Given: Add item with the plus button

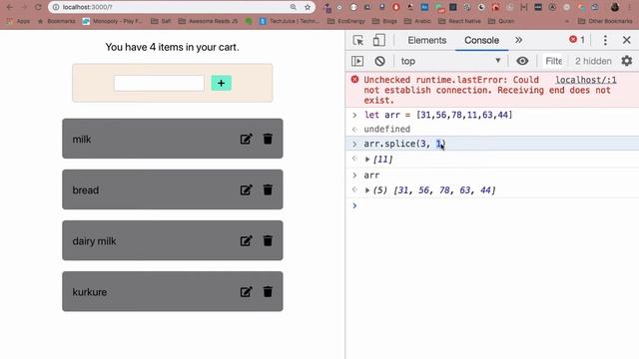Looking at the screenshot, I should [x=222, y=83].
